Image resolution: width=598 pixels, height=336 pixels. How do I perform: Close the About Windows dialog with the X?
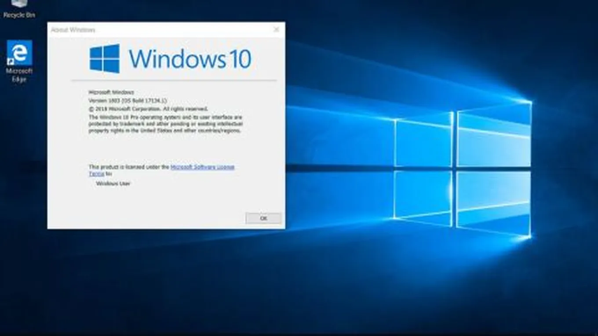point(276,29)
